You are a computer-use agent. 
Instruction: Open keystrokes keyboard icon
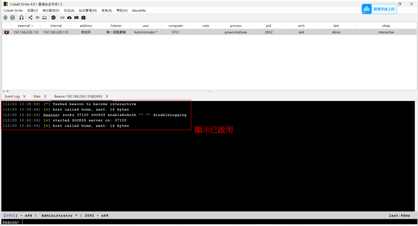coord(77,18)
